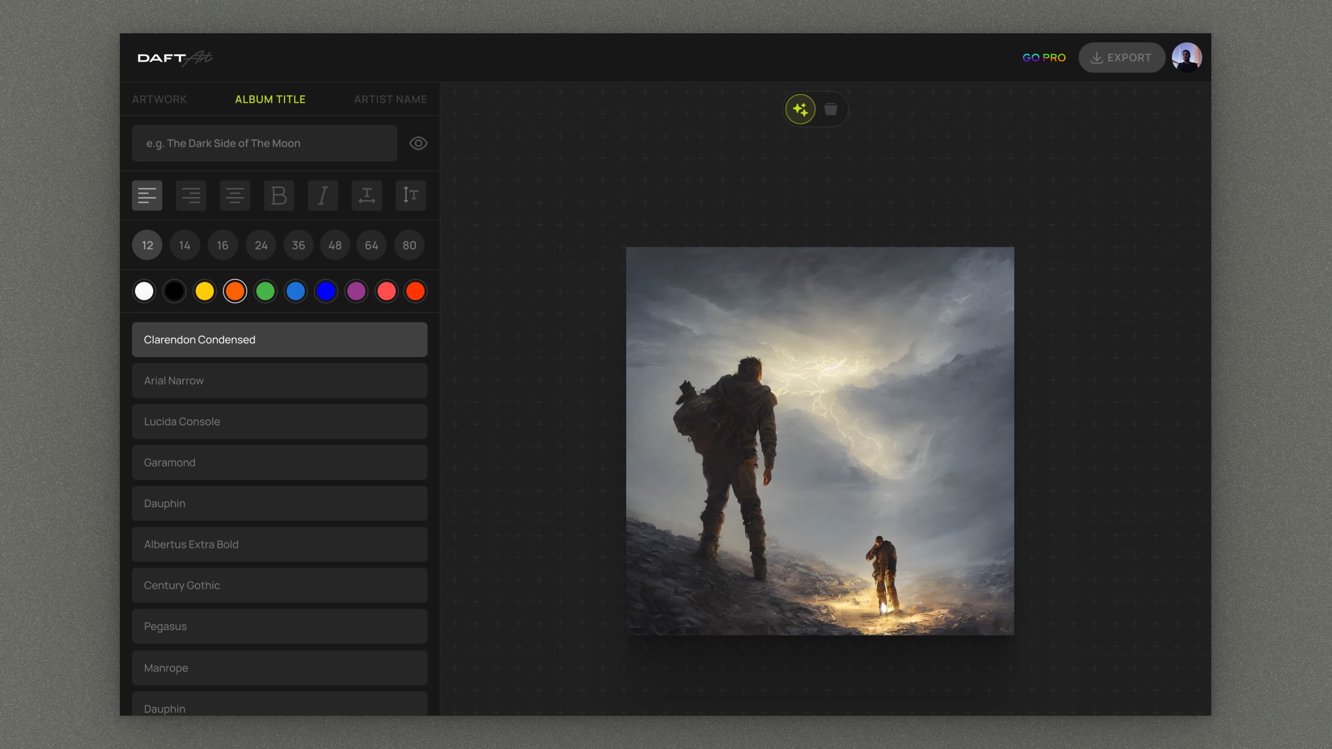
Task: Select the align left text icon
Action: (x=147, y=196)
